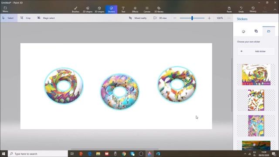The width and height of the screenshot is (279, 157).
Task: Click the 100% zoom value
Action: click(x=220, y=18)
